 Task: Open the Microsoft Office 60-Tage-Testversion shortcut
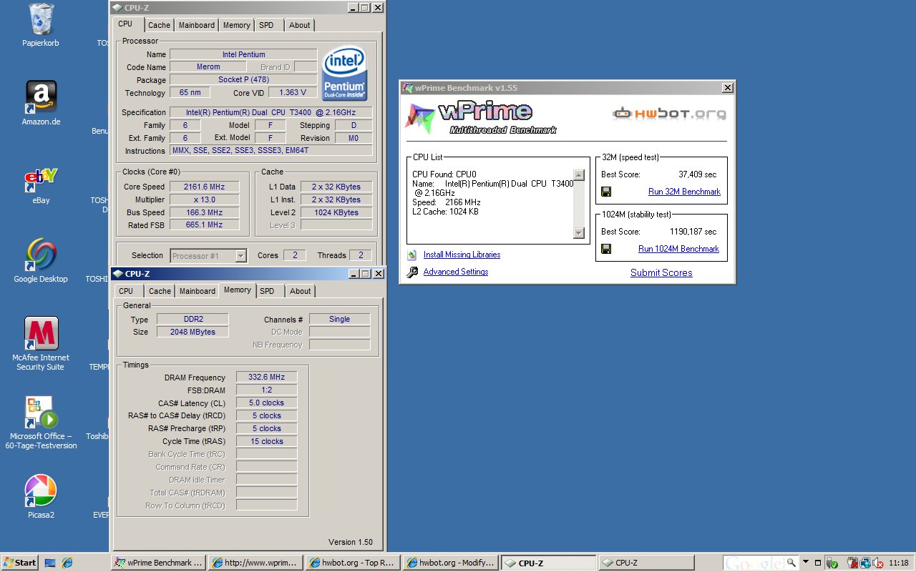pyautogui.click(x=41, y=413)
